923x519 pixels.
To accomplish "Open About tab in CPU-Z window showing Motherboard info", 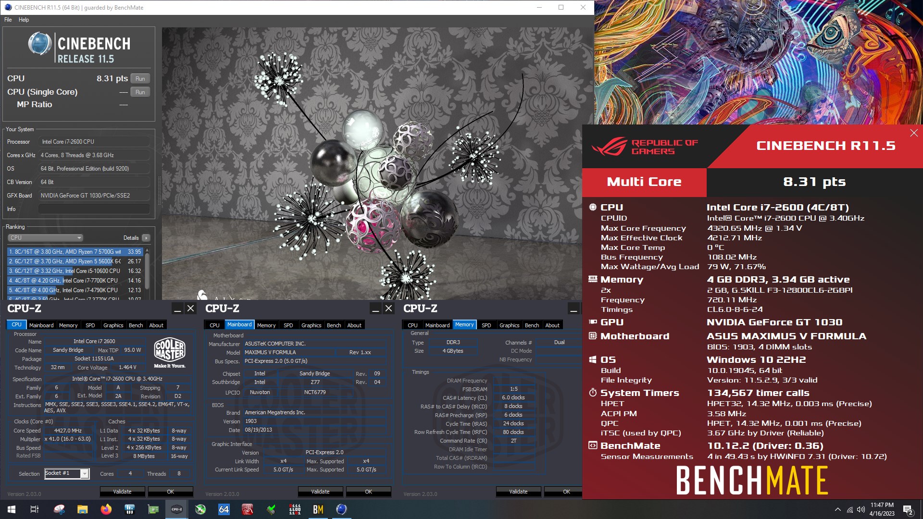I will tap(354, 325).
